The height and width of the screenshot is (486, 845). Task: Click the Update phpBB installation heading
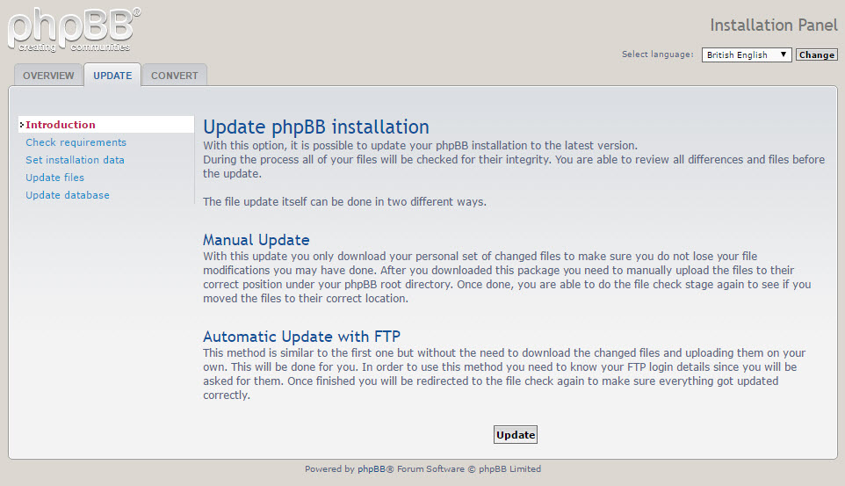click(x=315, y=127)
